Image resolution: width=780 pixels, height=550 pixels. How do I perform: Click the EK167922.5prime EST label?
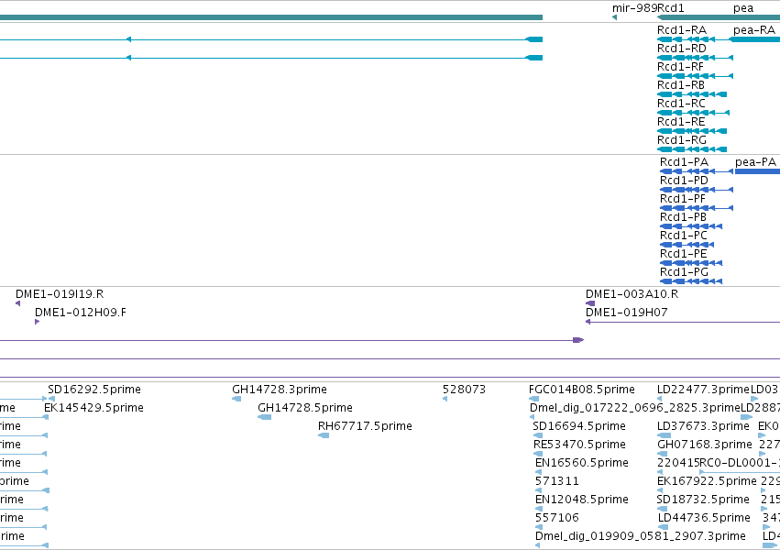click(707, 481)
